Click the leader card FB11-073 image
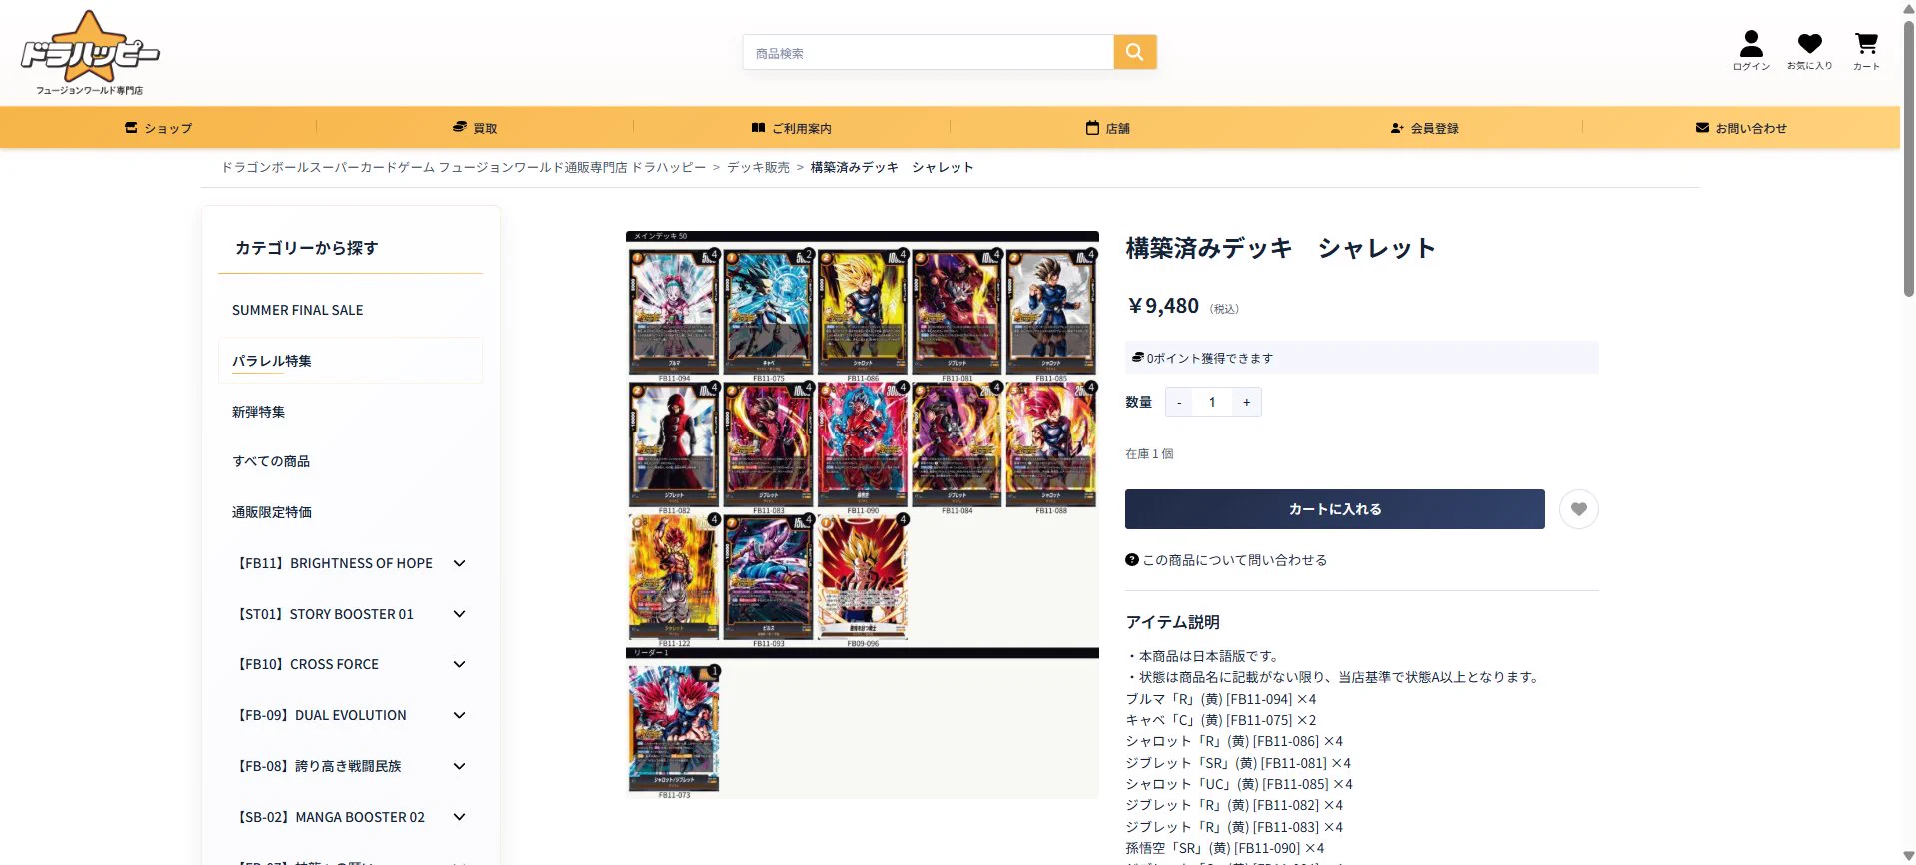 [x=674, y=730]
